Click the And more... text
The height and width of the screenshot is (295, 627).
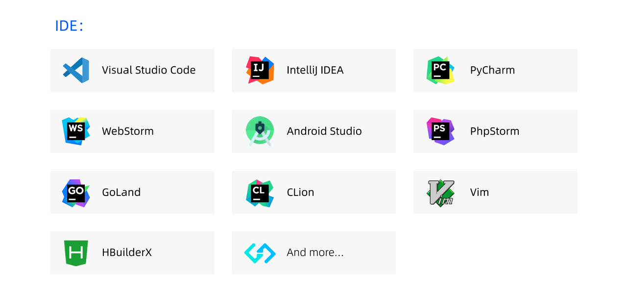click(315, 252)
